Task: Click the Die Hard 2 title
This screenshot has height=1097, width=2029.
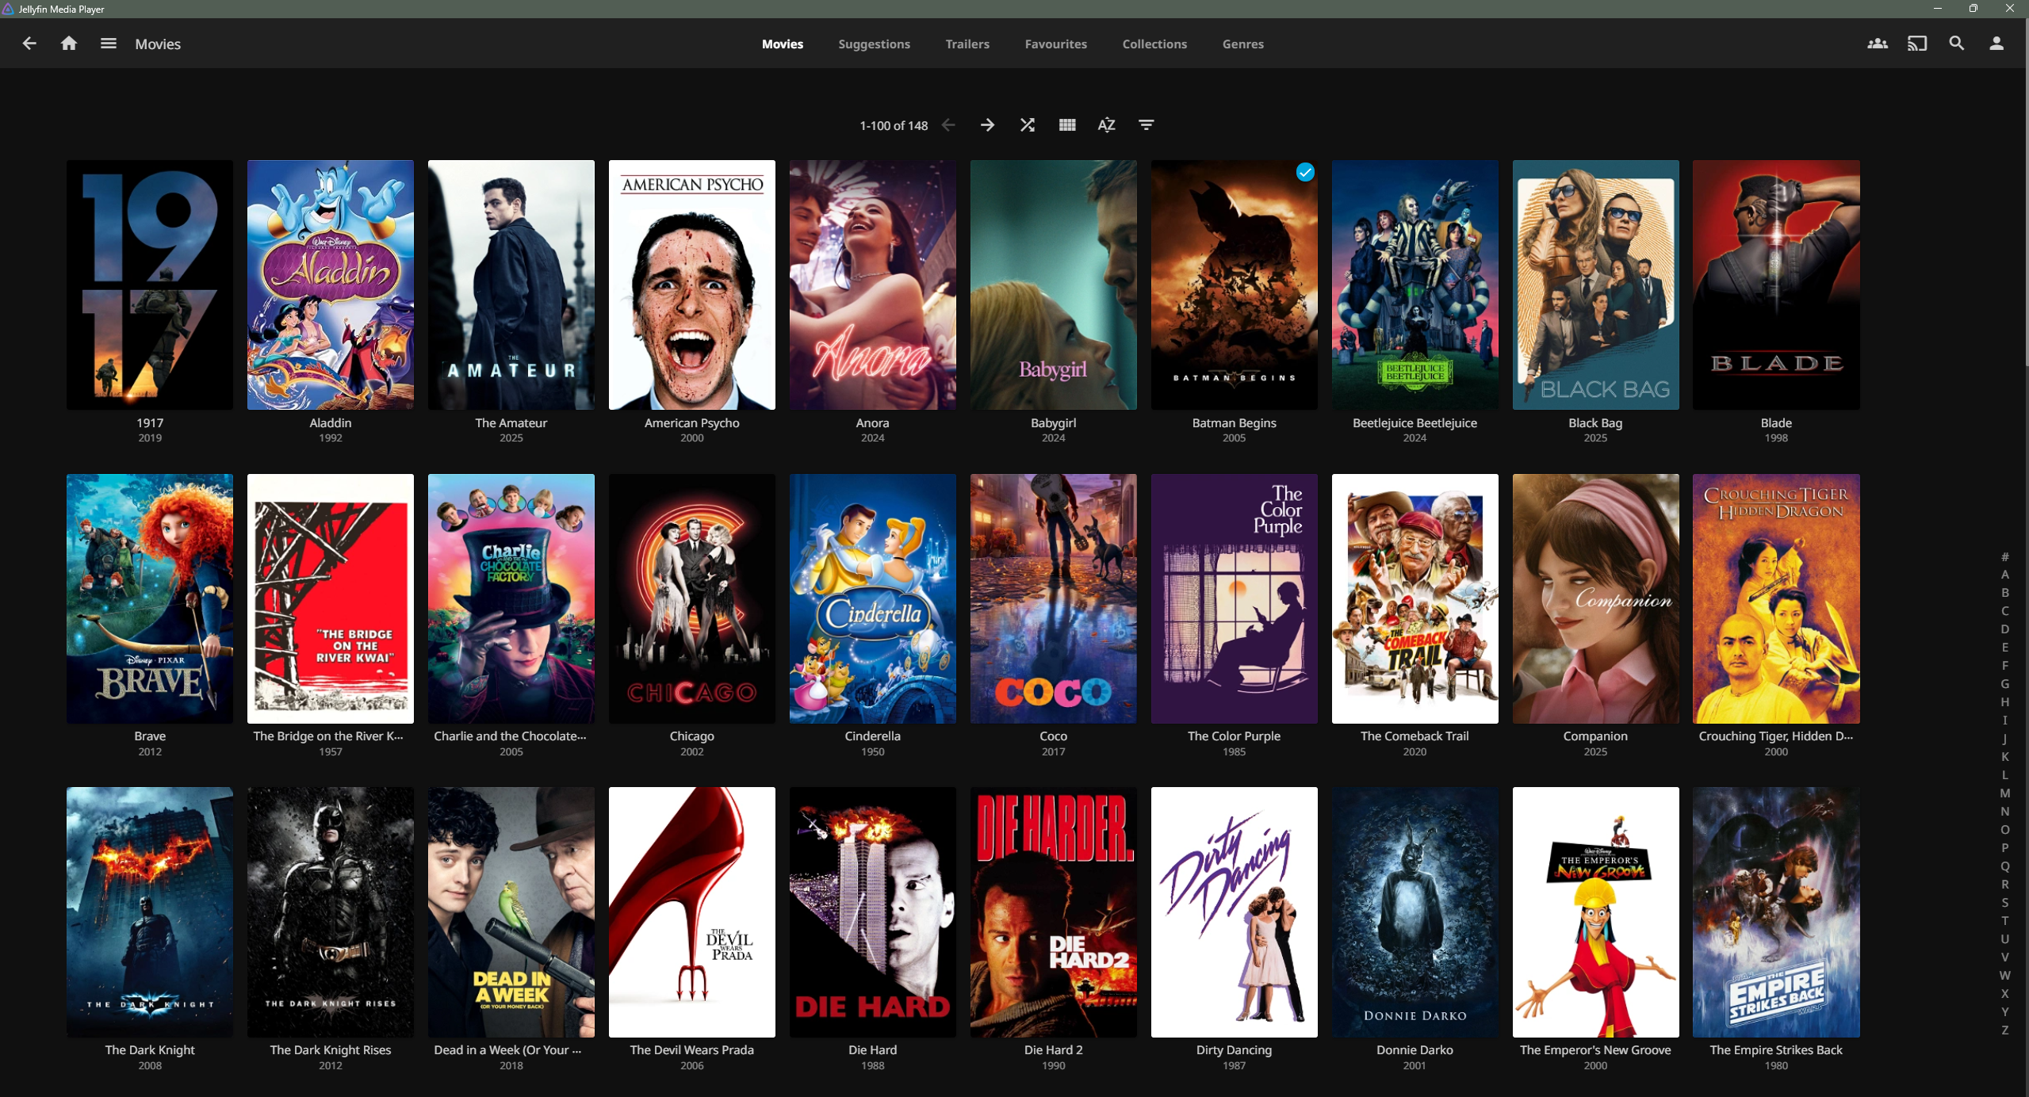Action: coord(1053,1049)
